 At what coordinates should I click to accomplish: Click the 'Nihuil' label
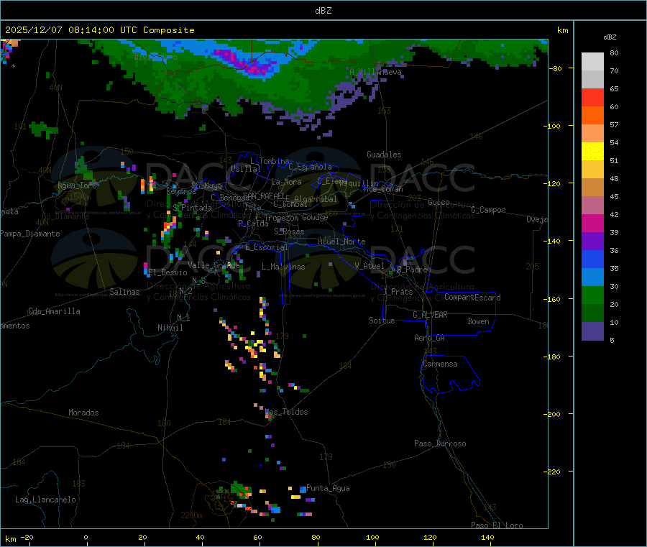(x=170, y=328)
